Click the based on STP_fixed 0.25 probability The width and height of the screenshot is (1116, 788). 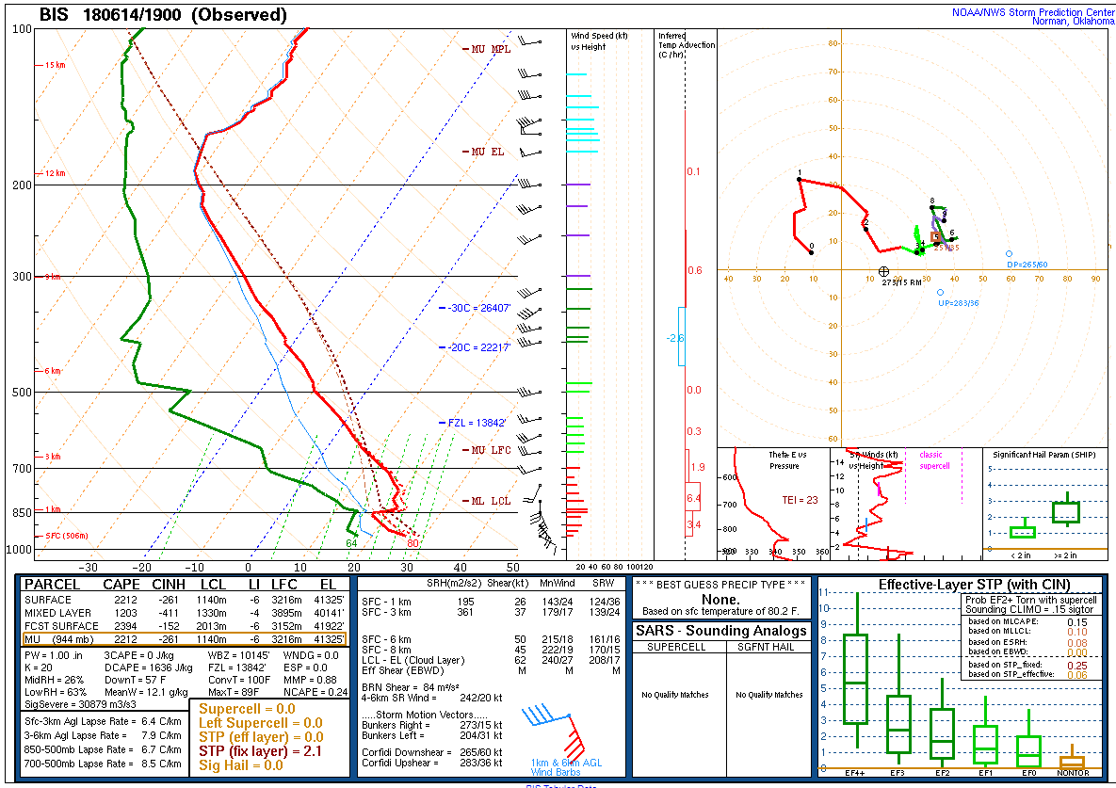tap(1027, 665)
